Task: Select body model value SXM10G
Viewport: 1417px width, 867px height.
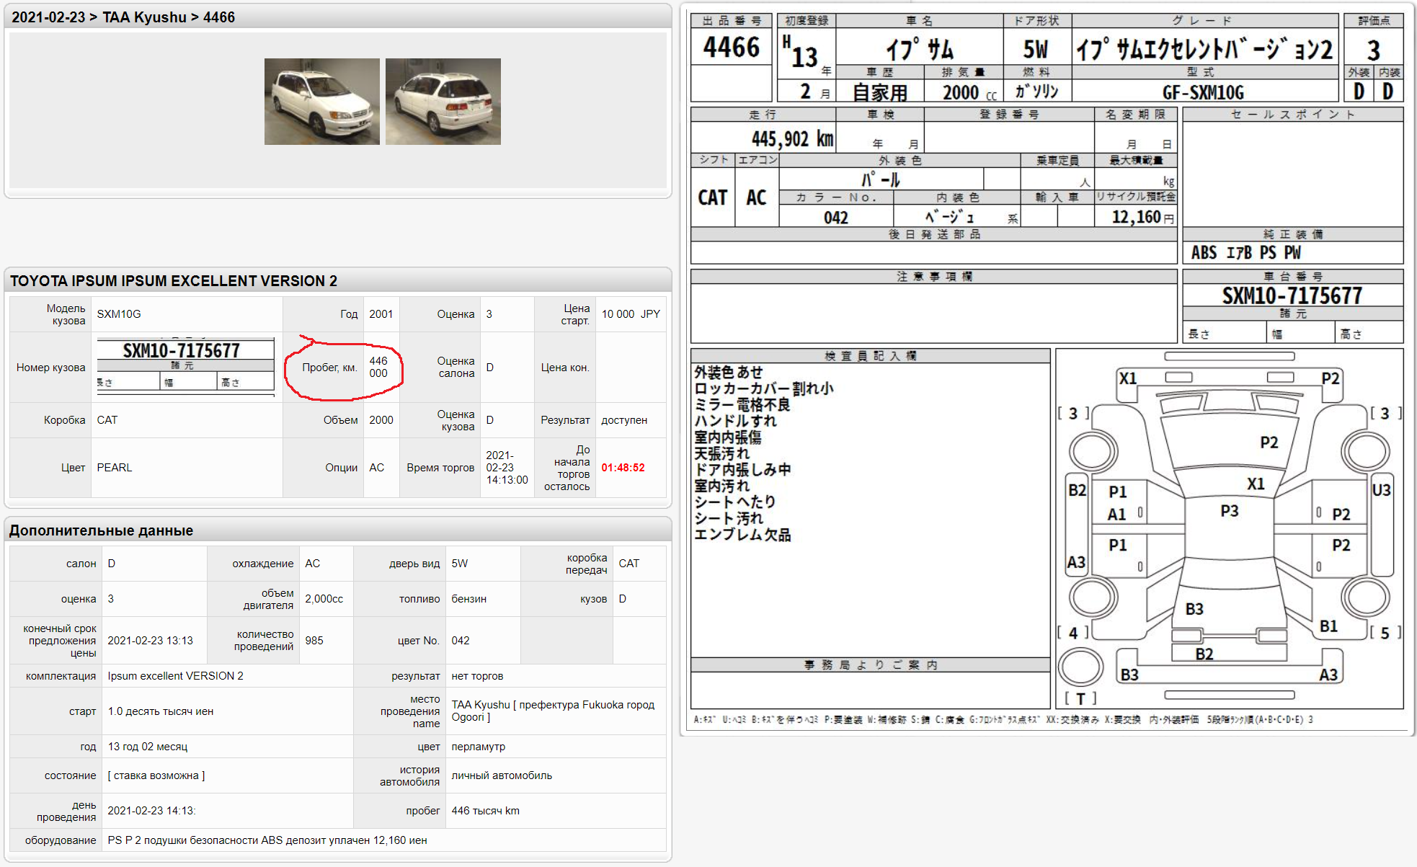Action: [119, 314]
